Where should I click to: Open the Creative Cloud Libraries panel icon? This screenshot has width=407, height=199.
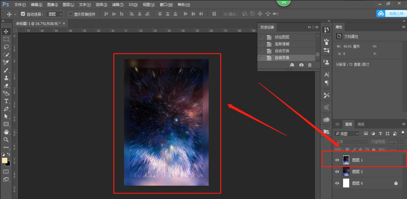[x=326, y=120]
